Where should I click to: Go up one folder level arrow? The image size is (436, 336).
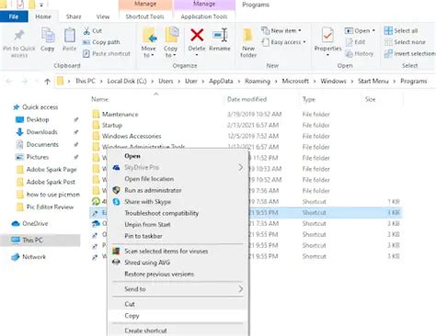47,82
